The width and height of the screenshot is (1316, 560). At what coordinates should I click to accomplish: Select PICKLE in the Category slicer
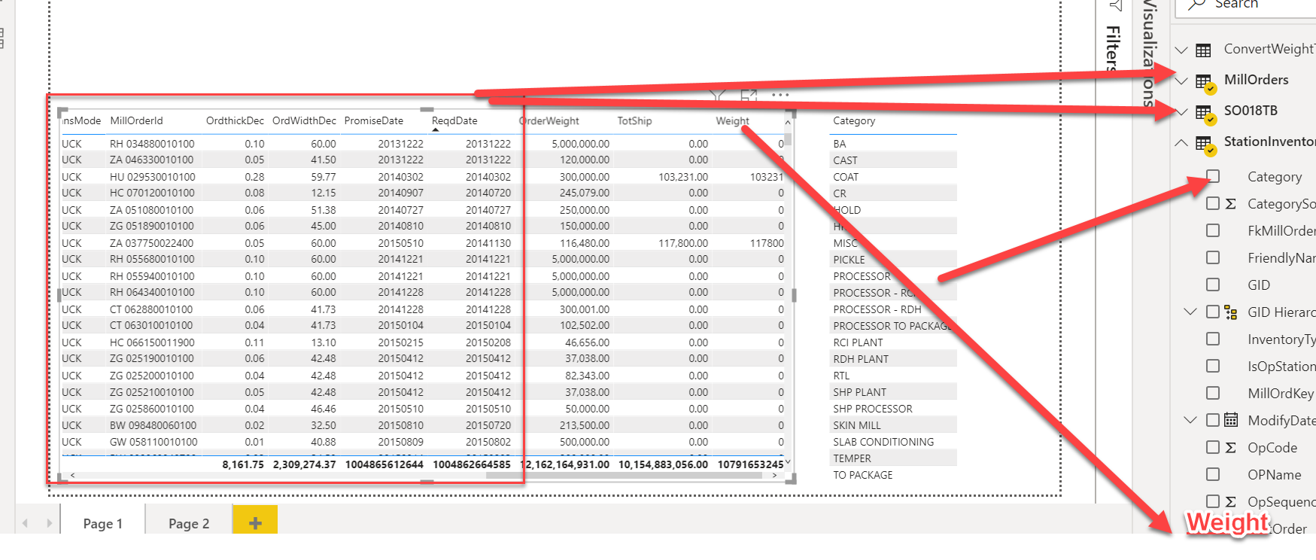[x=895, y=260]
